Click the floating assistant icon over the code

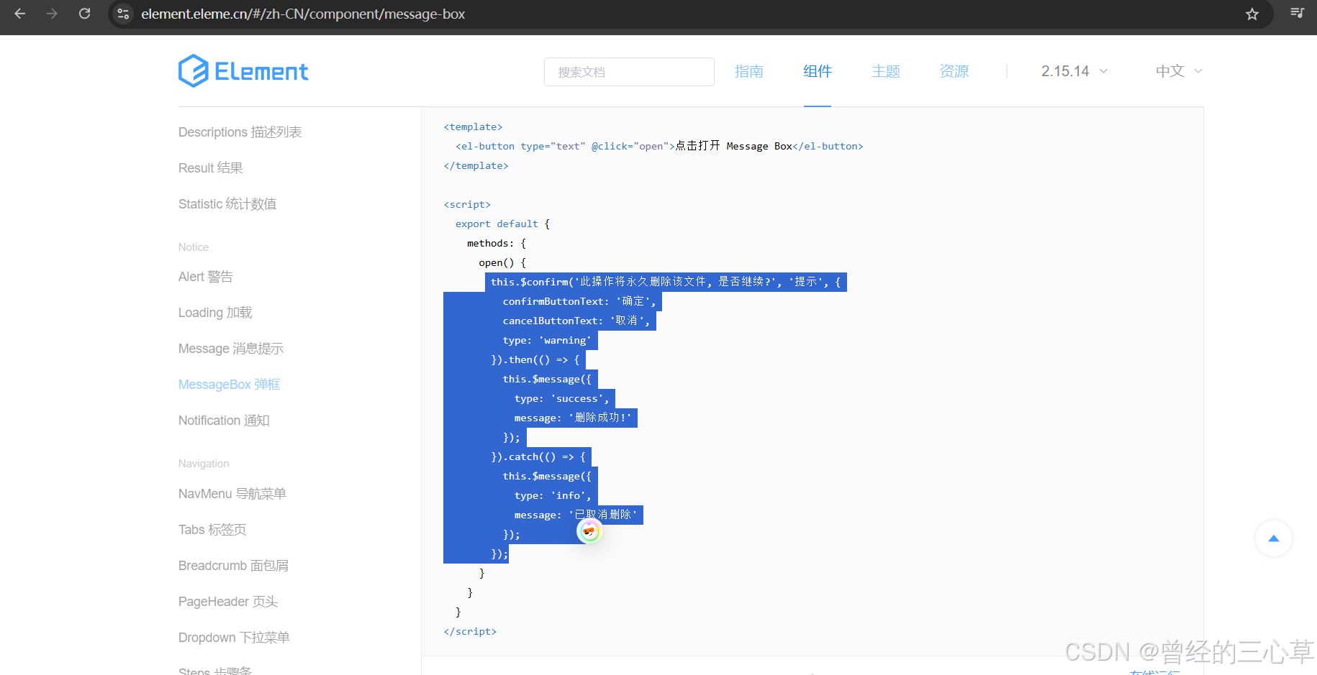[x=589, y=531]
